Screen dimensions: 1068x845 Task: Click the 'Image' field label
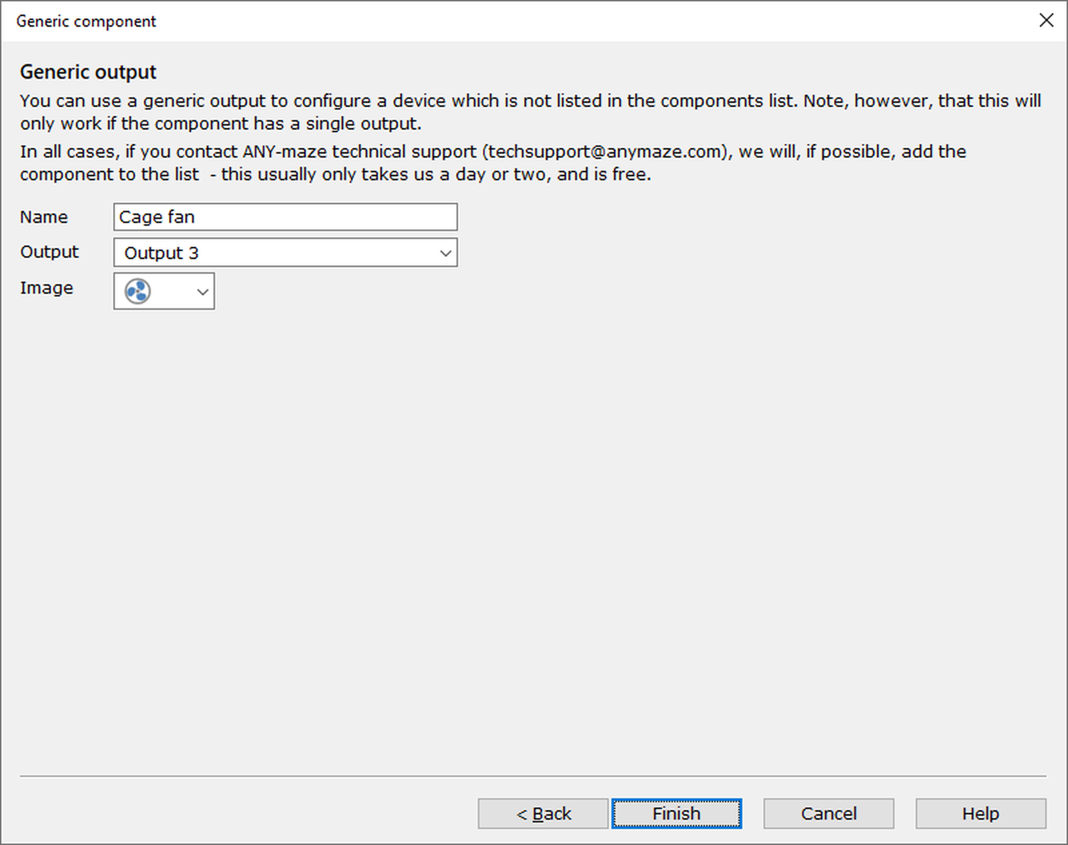(x=47, y=288)
